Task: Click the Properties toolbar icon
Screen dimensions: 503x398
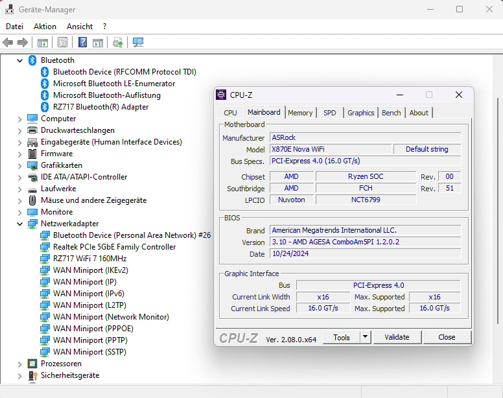Action: [x=62, y=43]
